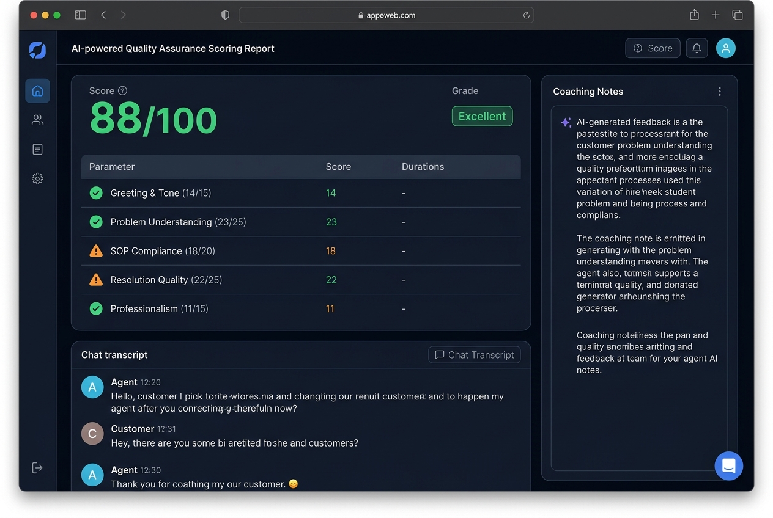Viewport: 773px width, 518px height.
Task: Click the Parameter column header
Action: 112,167
